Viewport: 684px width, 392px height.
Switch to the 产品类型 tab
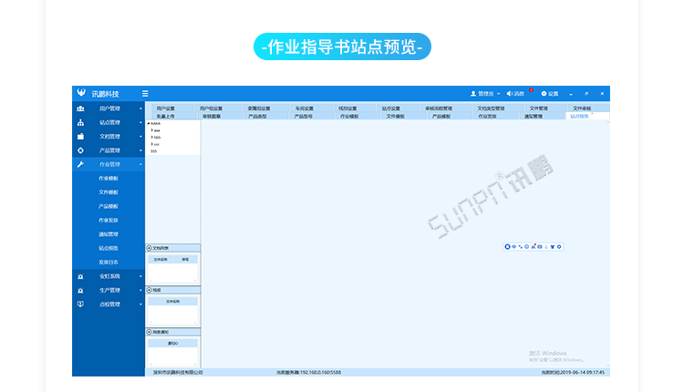264,117
